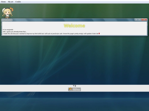
Task: Click the visitor counter digits
Action: [74, 86]
